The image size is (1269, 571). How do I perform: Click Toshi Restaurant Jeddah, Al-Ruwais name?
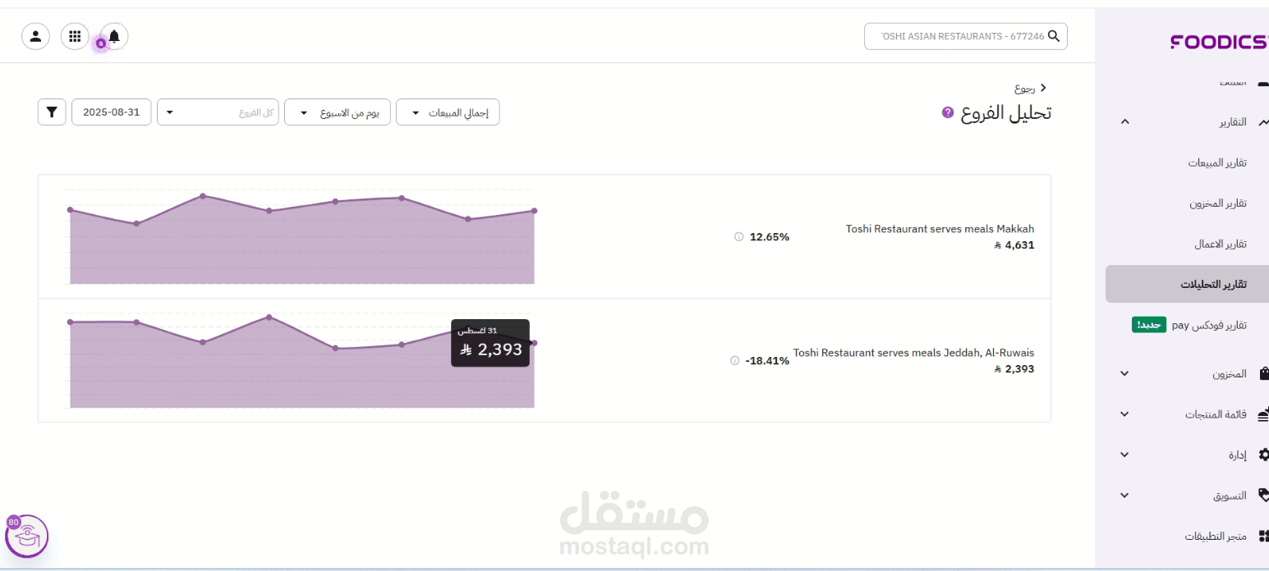pyautogui.click(x=913, y=353)
